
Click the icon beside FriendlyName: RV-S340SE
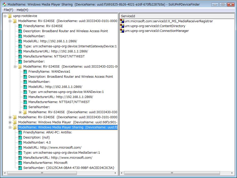point(20,26)
